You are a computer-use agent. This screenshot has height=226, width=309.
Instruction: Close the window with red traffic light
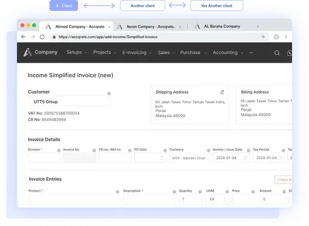(23, 26)
